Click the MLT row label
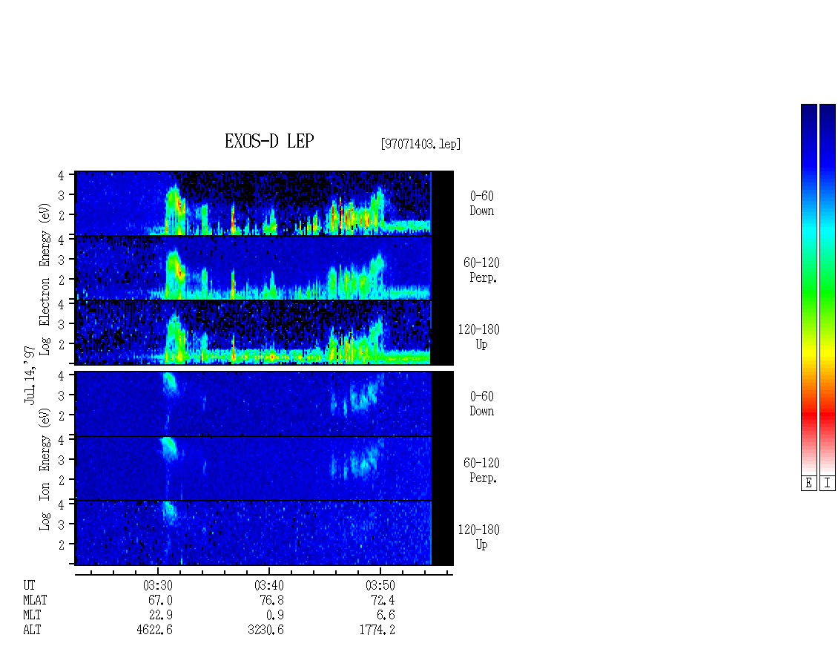 point(32,616)
